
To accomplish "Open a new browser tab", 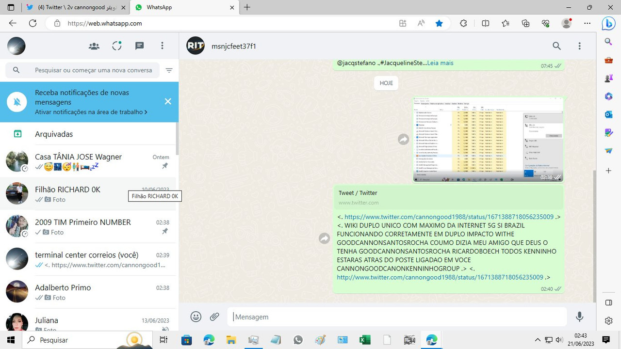I will (x=247, y=7).
